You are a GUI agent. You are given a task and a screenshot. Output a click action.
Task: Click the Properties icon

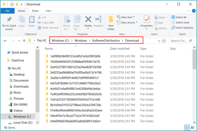tap(147, 19)
